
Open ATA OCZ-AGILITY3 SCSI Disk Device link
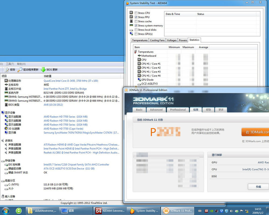[69, 169]
